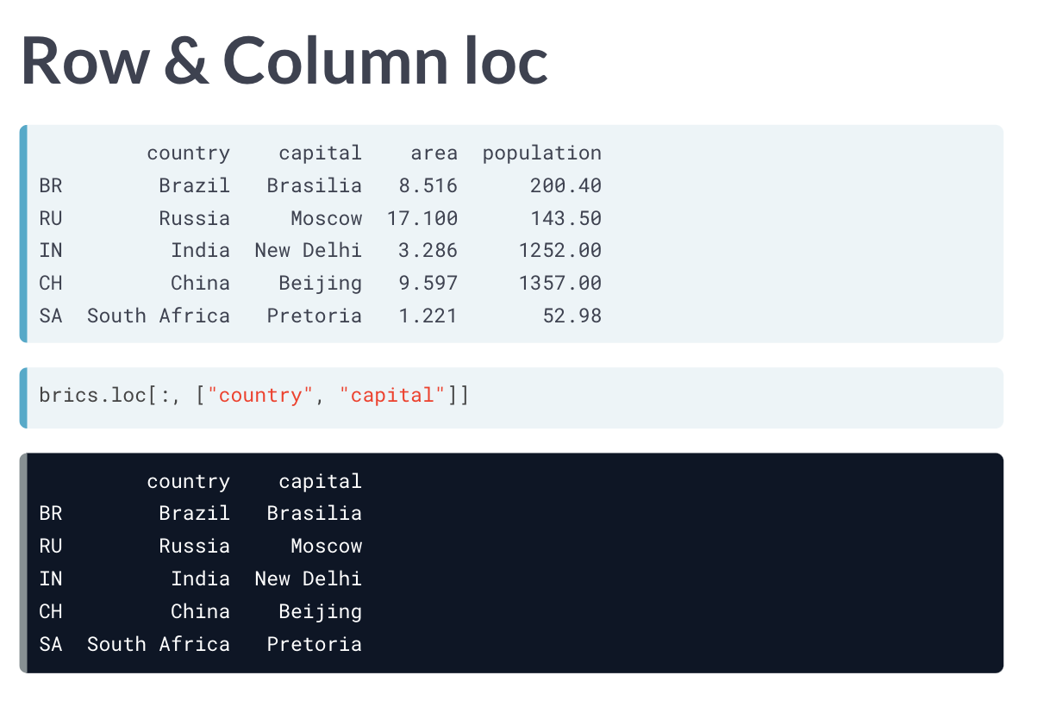The image size is (1062, 719).
Task: Click 'Brasilia' in the dark output block
Action: point(315,514)
